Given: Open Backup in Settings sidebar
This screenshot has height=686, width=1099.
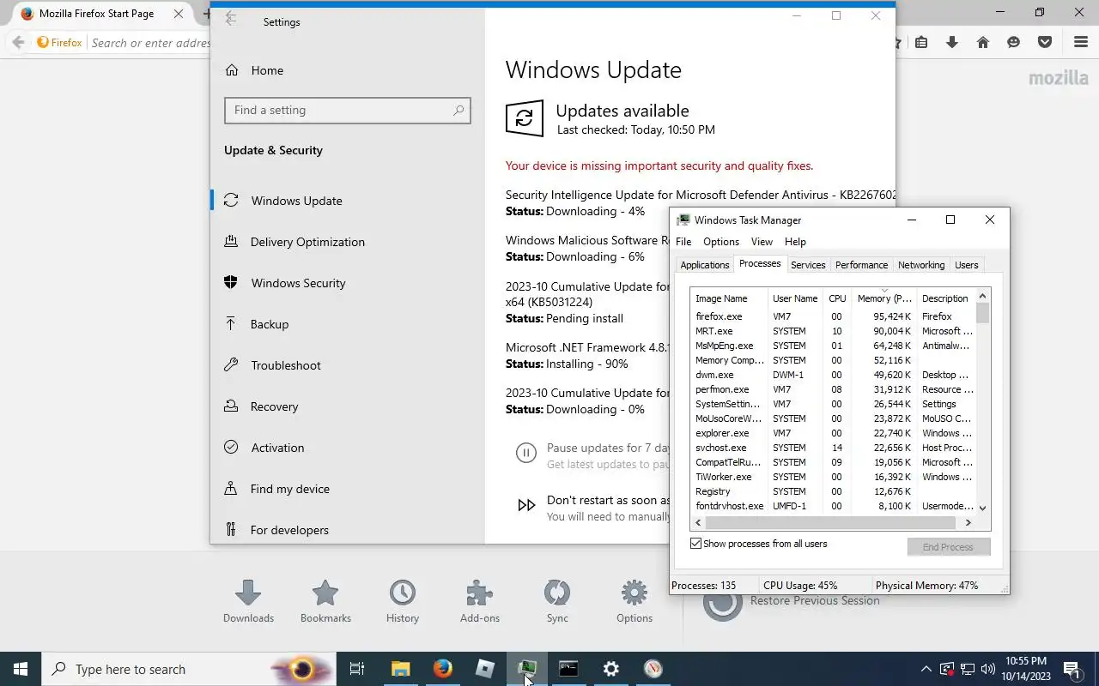Looking at the screenshot, I should point(270,324).
